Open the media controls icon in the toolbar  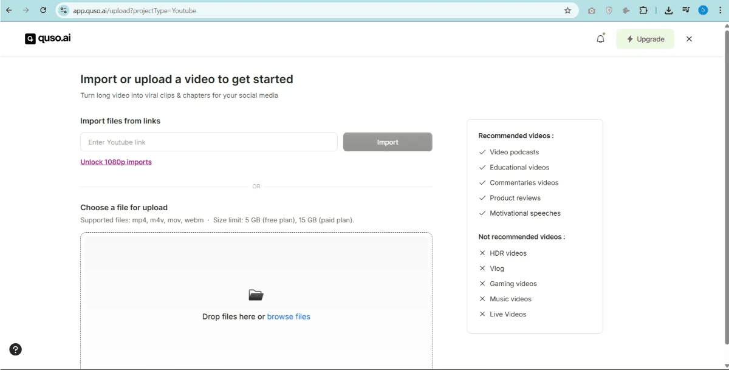click(x=686, y=10)
